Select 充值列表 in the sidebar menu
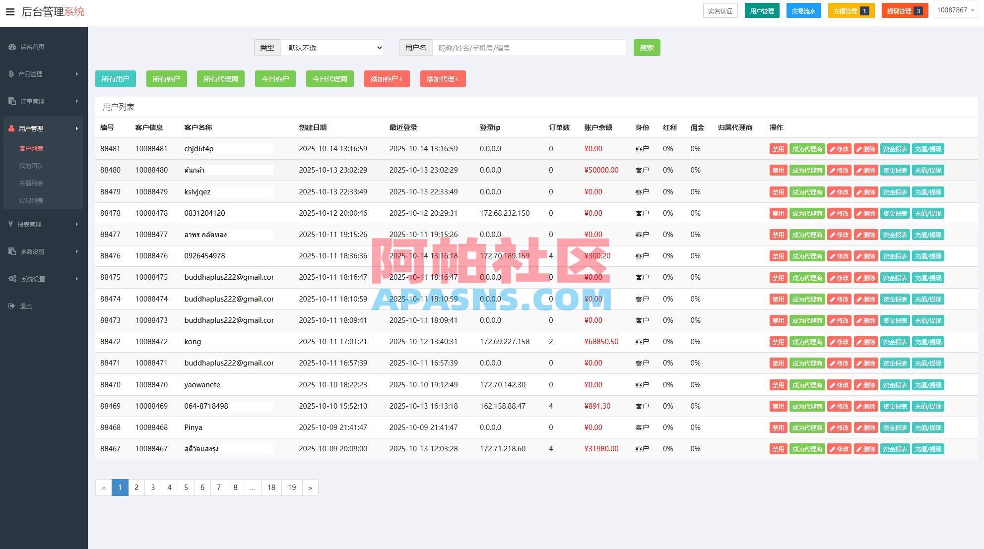The height and width of the screenshot is (549, 984). click(31, 183)
